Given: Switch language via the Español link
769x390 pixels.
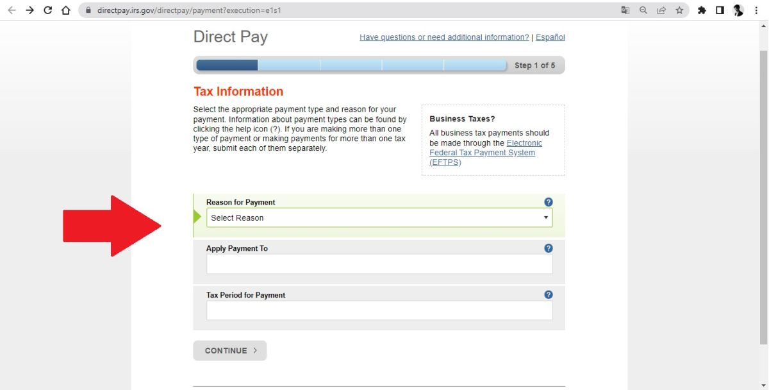Looking at the screenshot, I should [550, 37].
